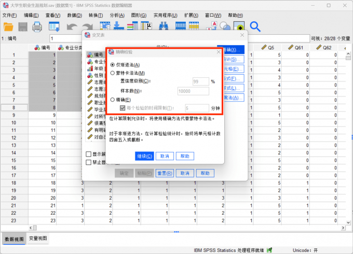Click the print icon in toolbar
Viewport: 353px width, 254px height.
point(37,26)
